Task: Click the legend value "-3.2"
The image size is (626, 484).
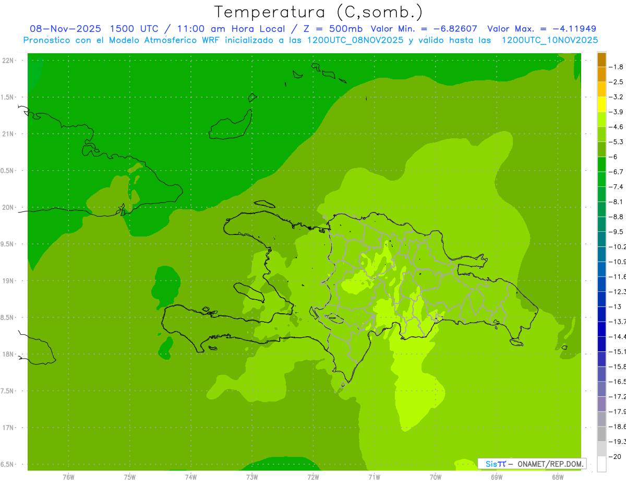Action: point(616,97)
